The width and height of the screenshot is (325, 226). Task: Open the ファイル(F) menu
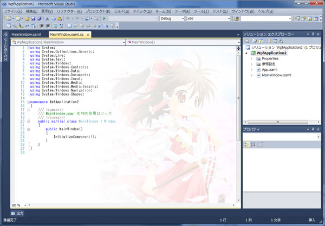click(x=13, y=11)
